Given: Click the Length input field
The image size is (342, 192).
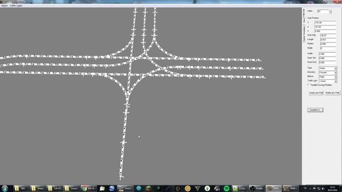Looking at the screenshot, I should pos(328,39).
